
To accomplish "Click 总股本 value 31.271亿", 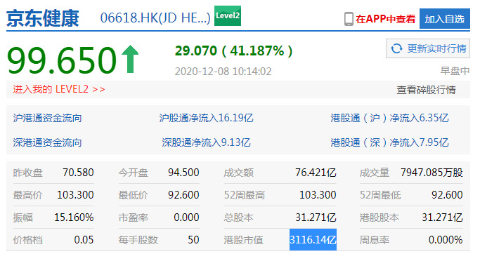I will point(316,217).
